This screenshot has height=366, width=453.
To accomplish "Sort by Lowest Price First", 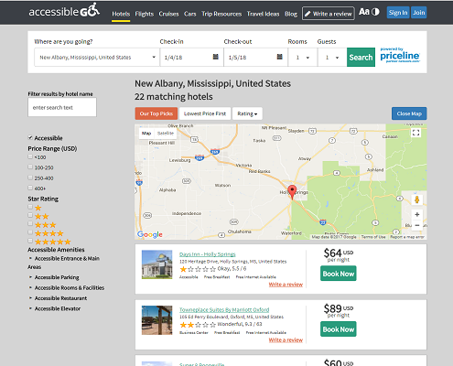I will [x=205, y=113].
